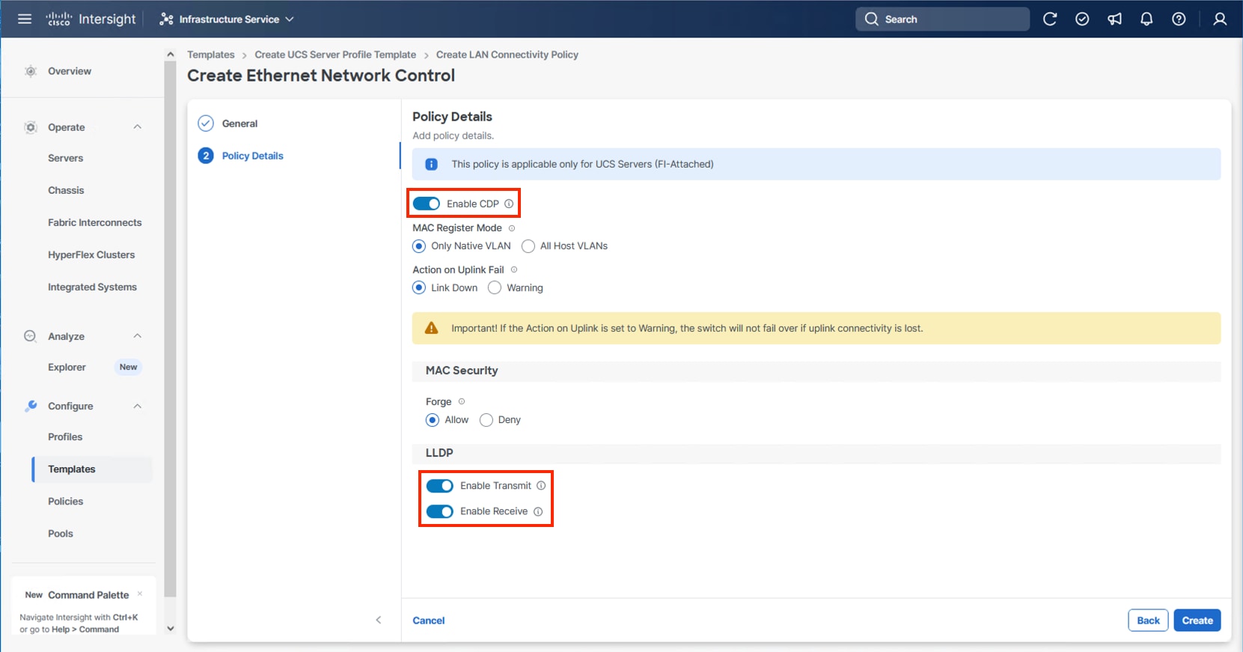Collapse the Analyze section chevron

(138, 336)
